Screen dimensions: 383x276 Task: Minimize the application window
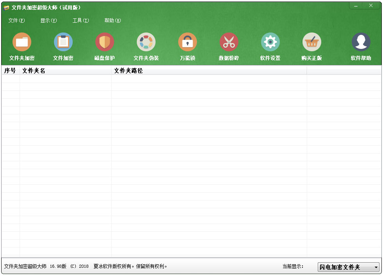356,6
